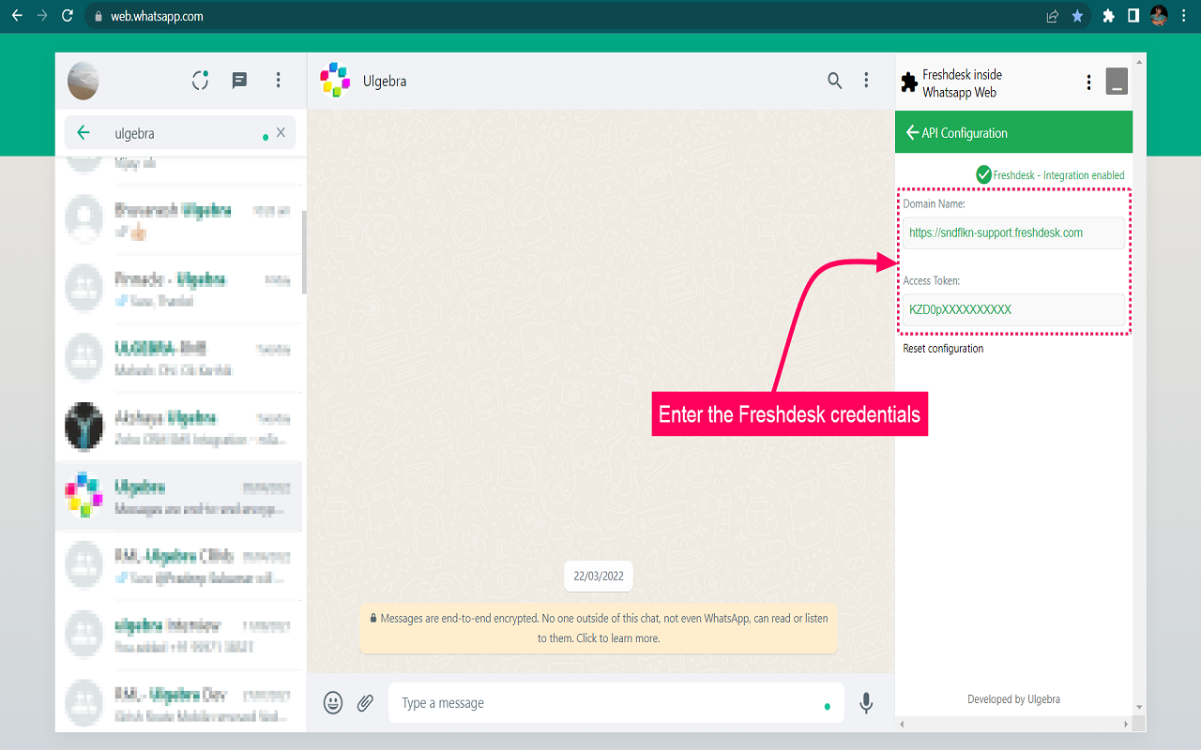Attach a file with the paperclip icon

point(366,702)
